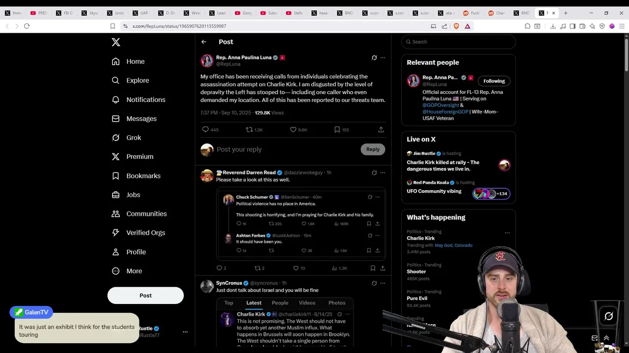Reply to main post with 445 replies
The image size is (629, 353).
tap(210, 129)
